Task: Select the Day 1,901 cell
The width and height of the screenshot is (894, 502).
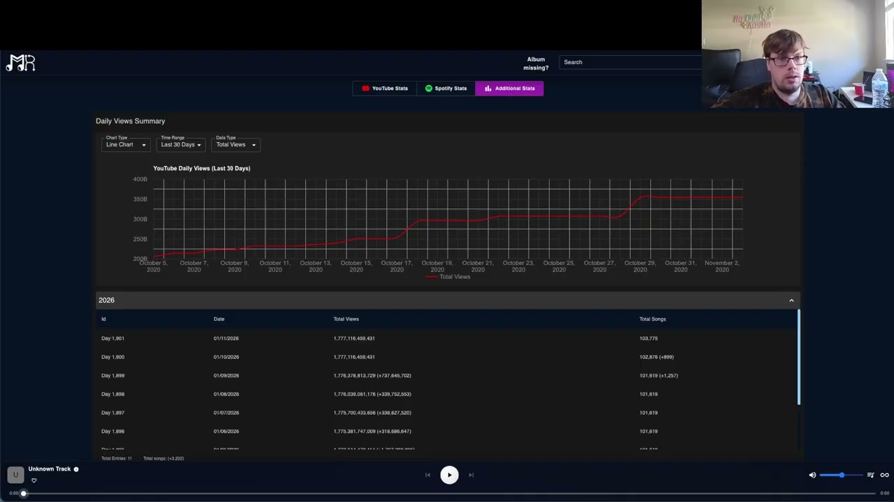Action: click(x=112, y=338)
